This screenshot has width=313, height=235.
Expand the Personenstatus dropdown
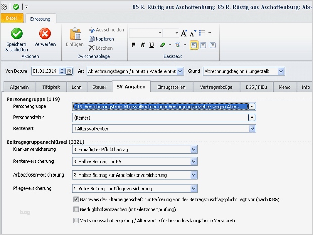[252, 117]
